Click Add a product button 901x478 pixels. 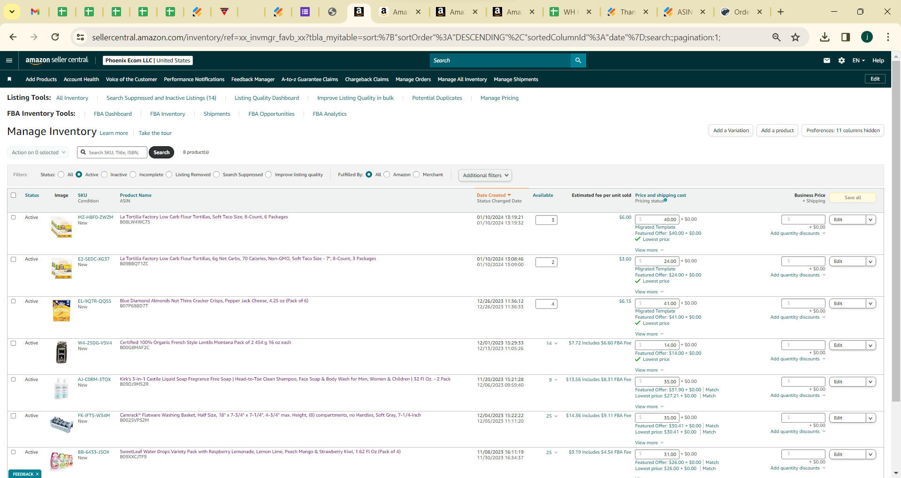tap(777, 130)
